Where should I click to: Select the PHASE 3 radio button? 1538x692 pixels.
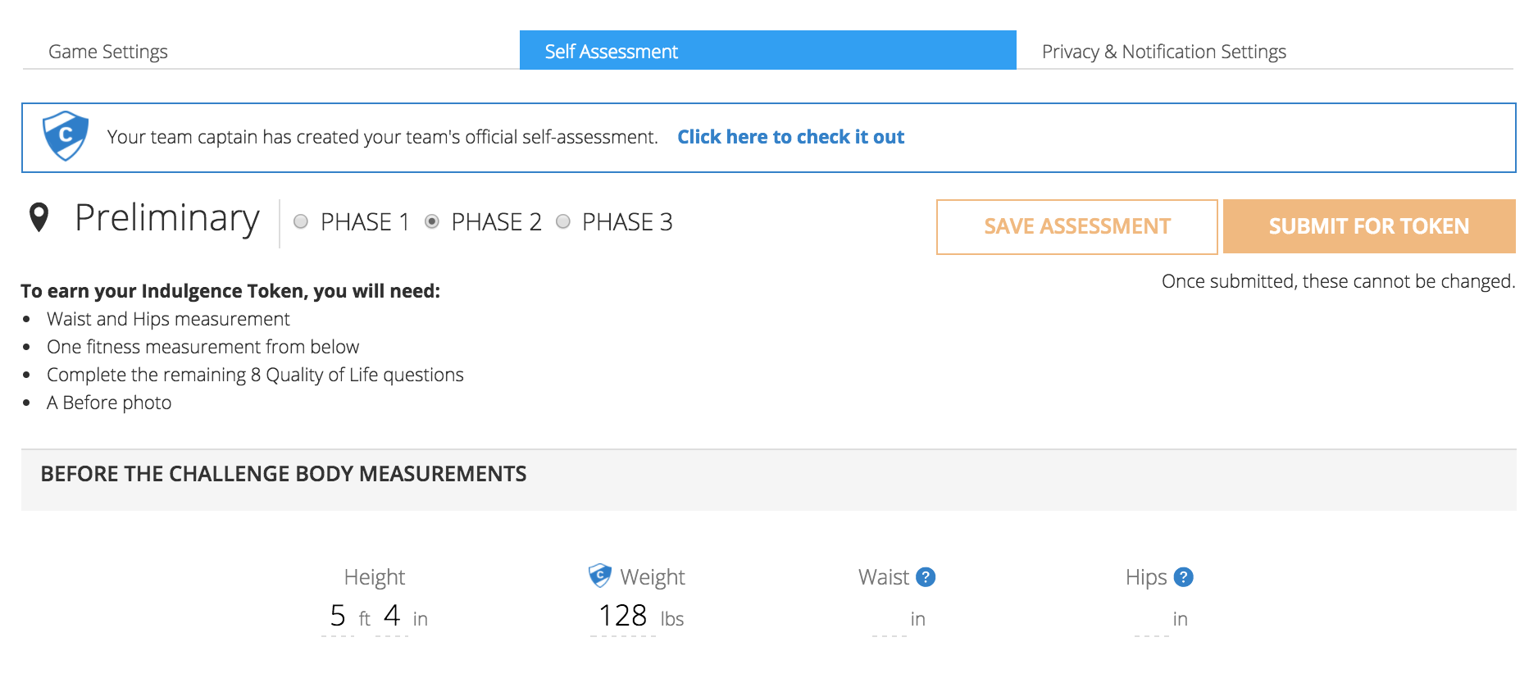pyautogui.click(x=563, y=221)
